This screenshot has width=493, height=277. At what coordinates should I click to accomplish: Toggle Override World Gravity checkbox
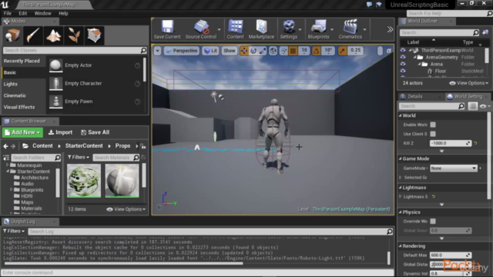[433, 221]
